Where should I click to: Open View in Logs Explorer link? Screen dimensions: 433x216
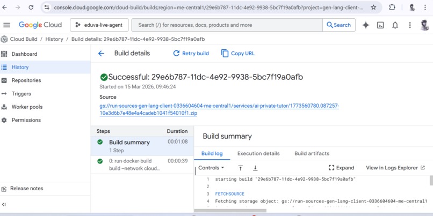pyautogui.click(x=395, y=168)
